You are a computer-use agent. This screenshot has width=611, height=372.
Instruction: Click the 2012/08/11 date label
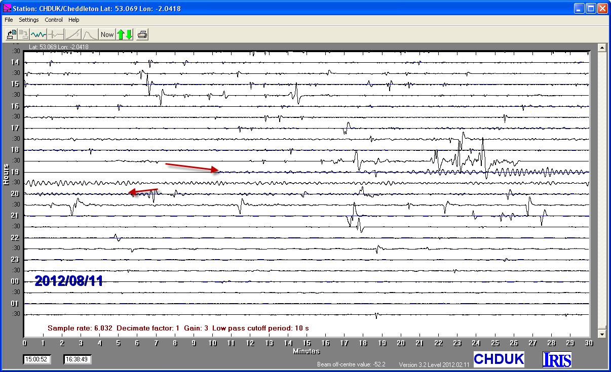(69, 281)
